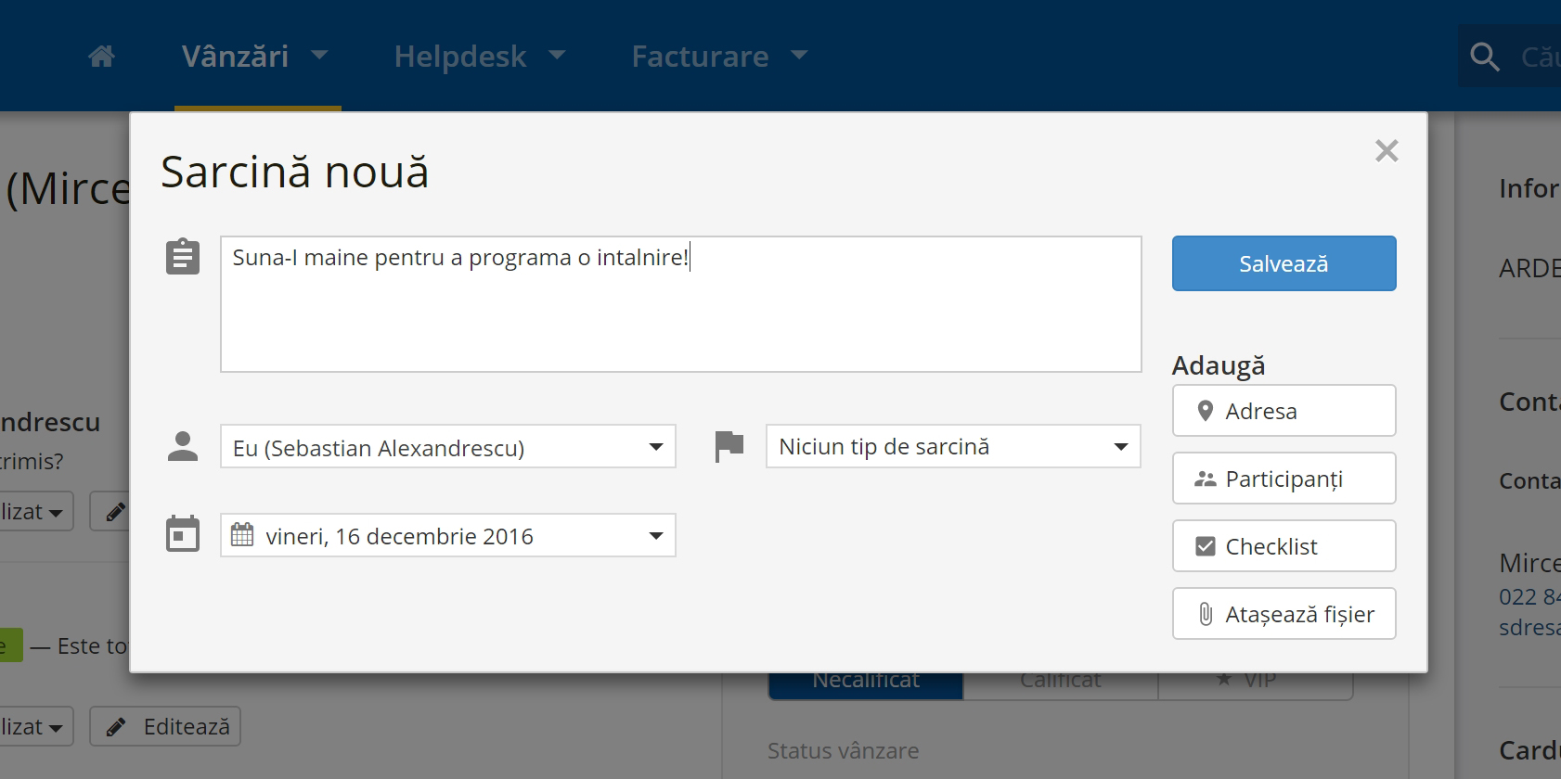Expand the Niciun tip de sarcină dropdown

953,446
